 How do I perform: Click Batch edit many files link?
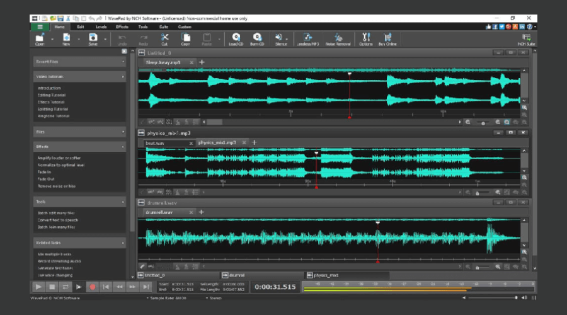click(x=56, y=213)
